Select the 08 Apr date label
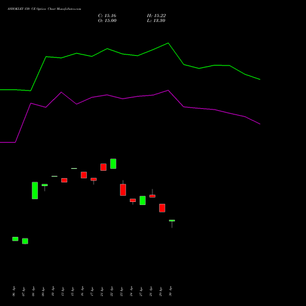306x306 pixels. tap(33, 291)
